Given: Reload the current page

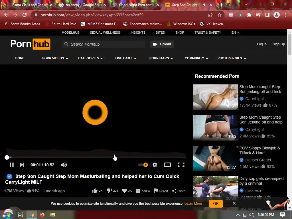Looking at the screenshot, I should 25,15.
